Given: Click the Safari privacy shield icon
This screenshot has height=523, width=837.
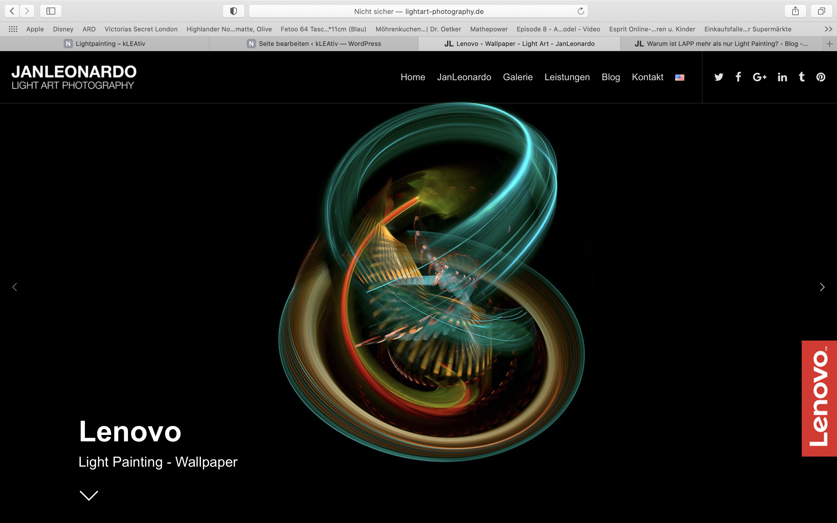Looking at the screenshot, I should coord(233,11).
